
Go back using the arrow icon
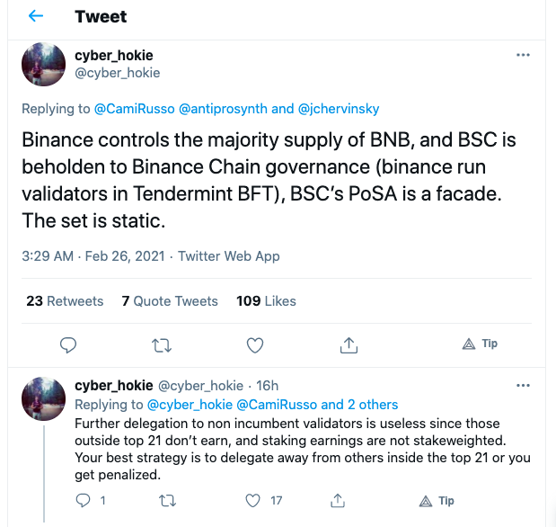[x=36, y=16]
